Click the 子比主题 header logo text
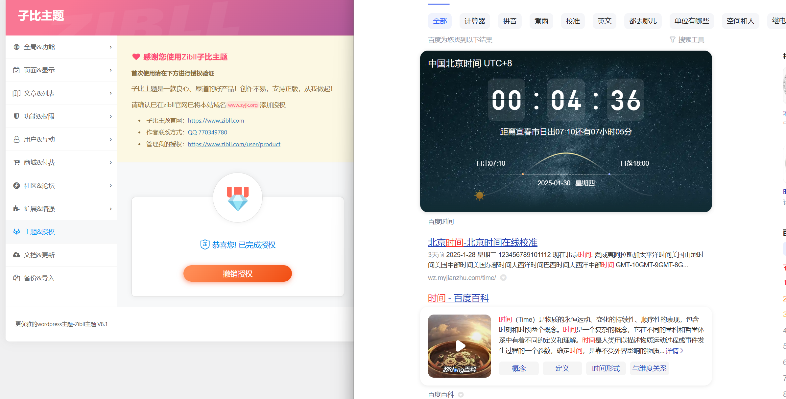786x399 pixels. pos(41,15)
